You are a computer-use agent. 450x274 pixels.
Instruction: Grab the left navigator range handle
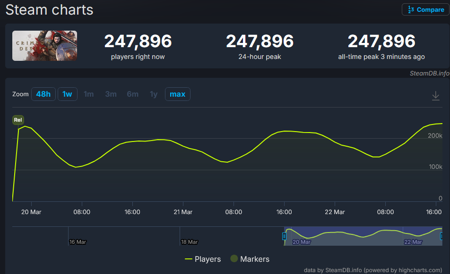(284, 236)
